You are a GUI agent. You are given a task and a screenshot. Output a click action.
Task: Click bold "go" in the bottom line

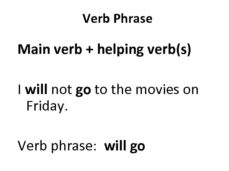pyautogui.click(x=137, y=147)
